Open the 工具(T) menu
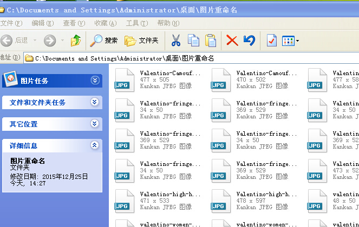Screen dimensions: 359x227 tap(137, 23)
